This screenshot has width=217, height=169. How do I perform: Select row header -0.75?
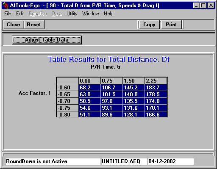point(67,108)
